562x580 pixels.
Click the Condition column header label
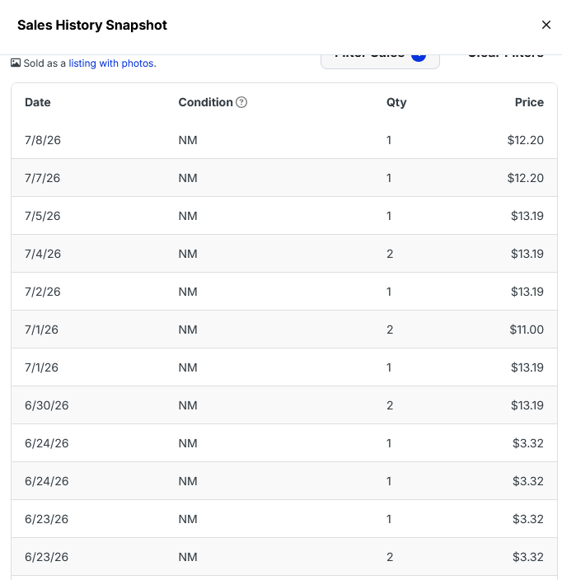[x=206, y=102]
